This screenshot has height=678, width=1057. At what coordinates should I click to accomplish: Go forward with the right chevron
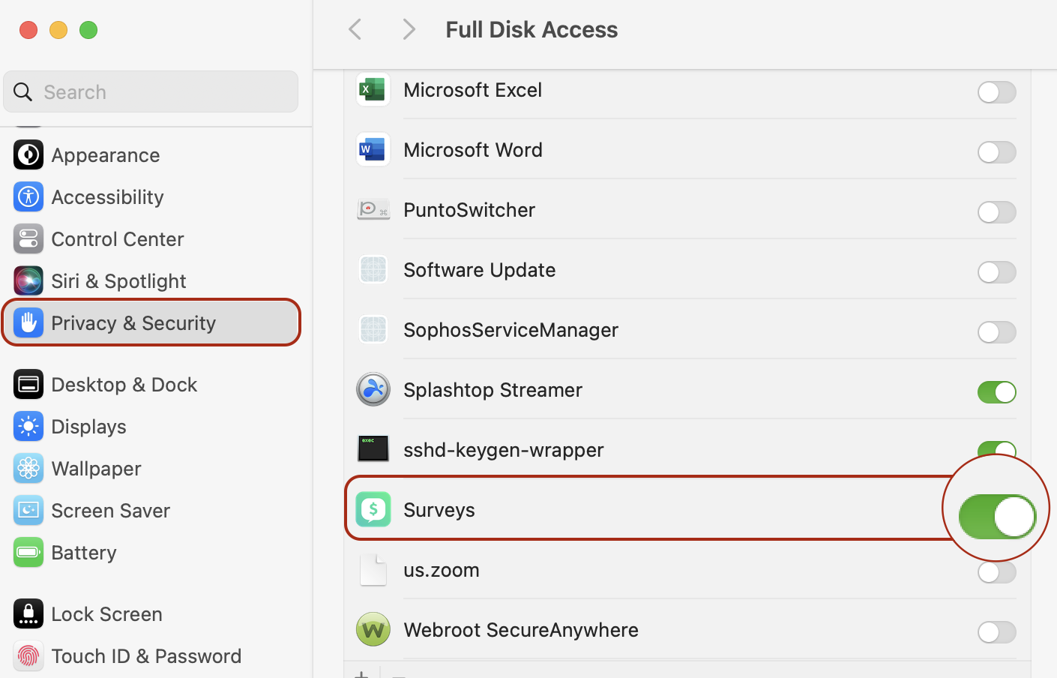coord(409,30)
